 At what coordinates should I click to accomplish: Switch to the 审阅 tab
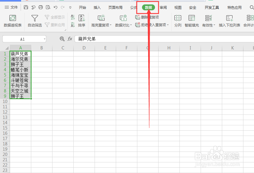click(163, 7)
